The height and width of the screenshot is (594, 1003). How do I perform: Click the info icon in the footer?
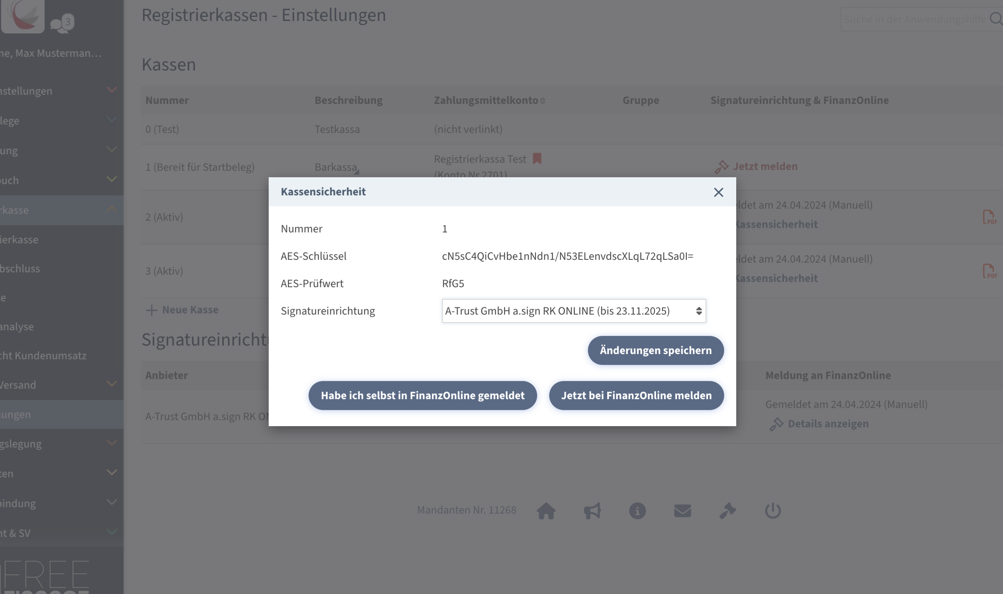(x=637, y=511)
